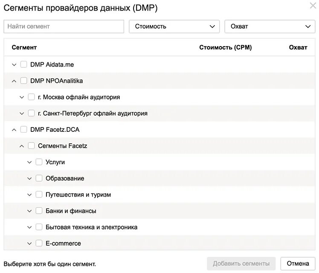Check the DMP Aidata.me checkbox
The image size is (319, 273).
tap(24, 65)
